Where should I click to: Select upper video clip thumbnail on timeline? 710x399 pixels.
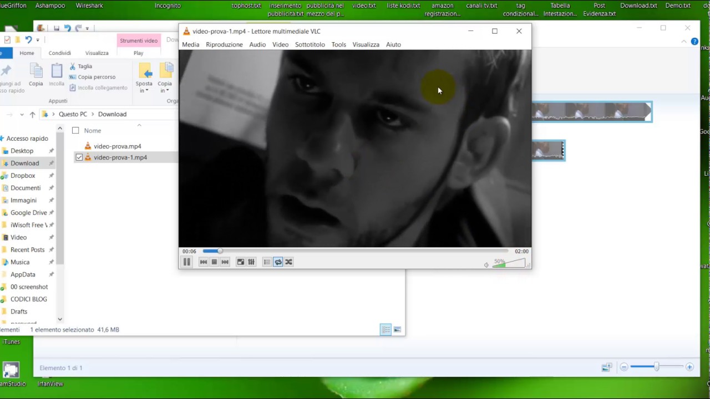(592, 111)
